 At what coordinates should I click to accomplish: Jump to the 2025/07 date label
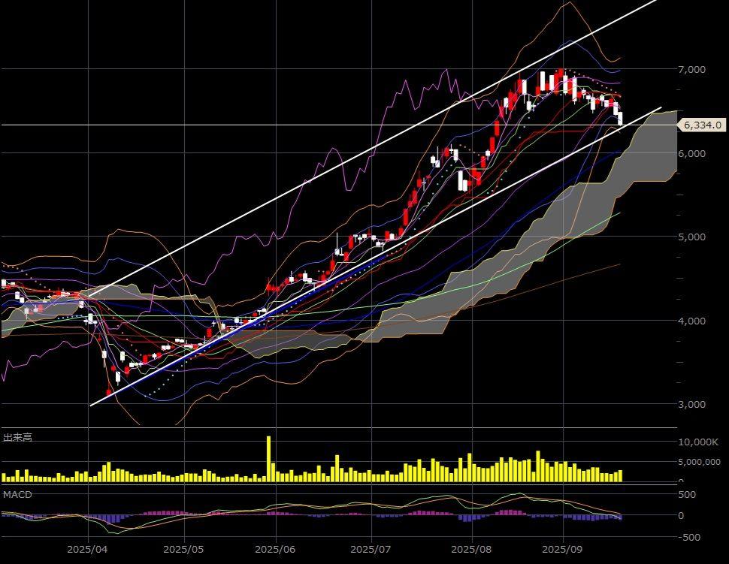tap(372, 549)
